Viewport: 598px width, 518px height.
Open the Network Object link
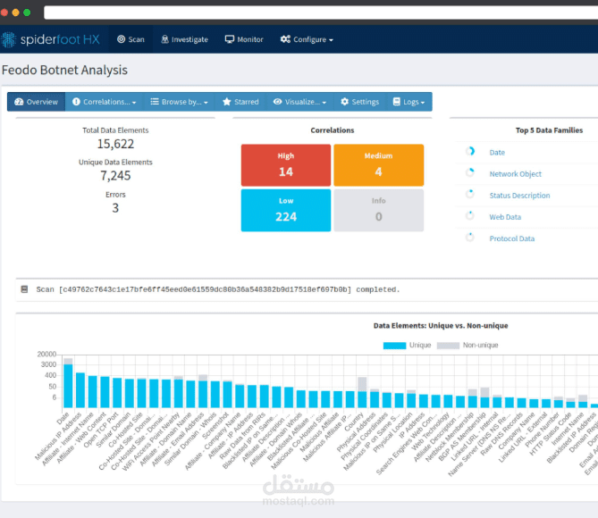pyautogui.click(x=515, y=174)
